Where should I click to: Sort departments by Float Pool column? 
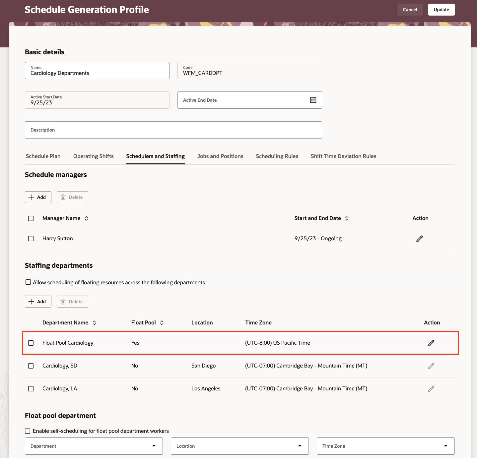(x=162, y=323)
